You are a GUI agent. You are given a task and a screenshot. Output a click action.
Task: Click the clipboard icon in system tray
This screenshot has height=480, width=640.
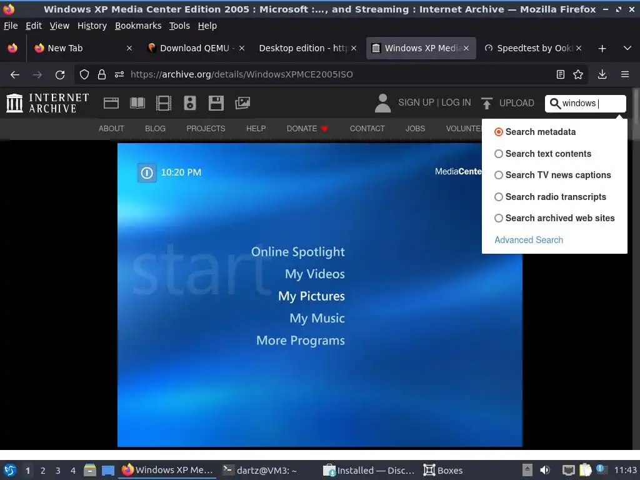(585, 470)
